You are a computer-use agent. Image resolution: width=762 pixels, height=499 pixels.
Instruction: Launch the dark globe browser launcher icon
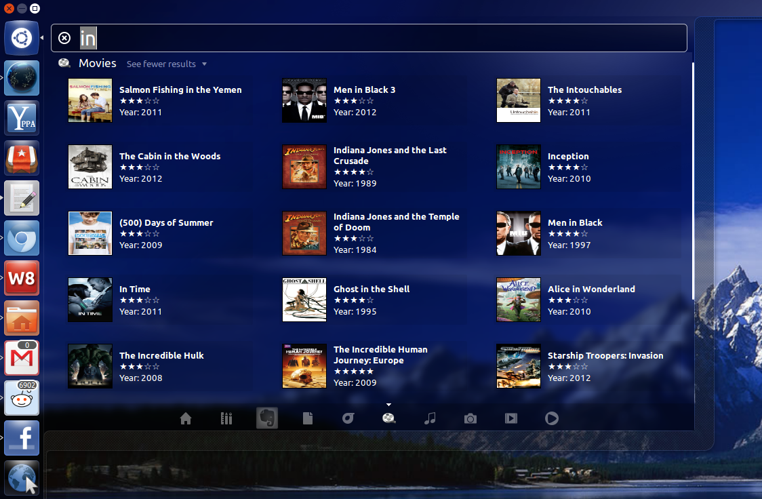pyautogui.click(x=22, y=78)
